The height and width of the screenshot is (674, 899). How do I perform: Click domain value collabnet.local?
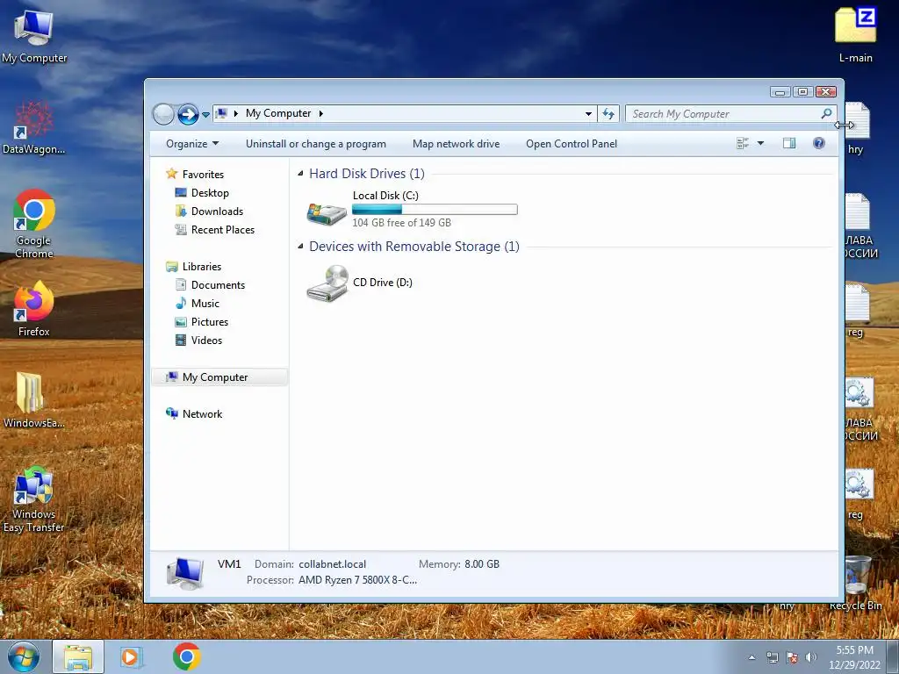332,564
